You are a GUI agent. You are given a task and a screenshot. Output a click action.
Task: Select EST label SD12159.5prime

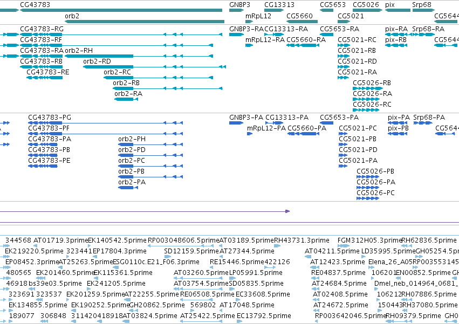tap(191, 251)
